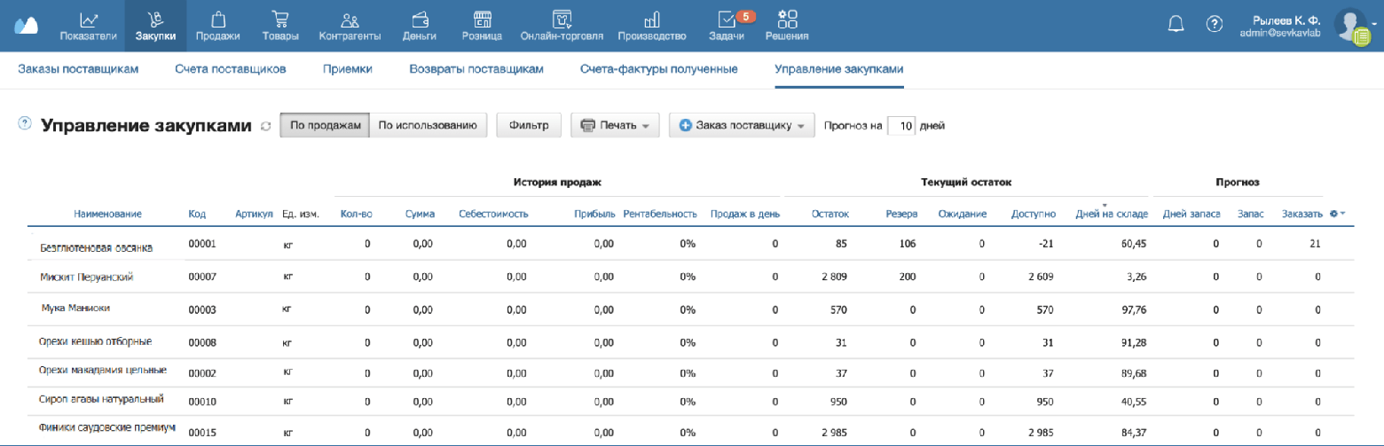Sort by Заказать column
The width and height of the screenshot is (1384, 446).
click(1302, 215)
